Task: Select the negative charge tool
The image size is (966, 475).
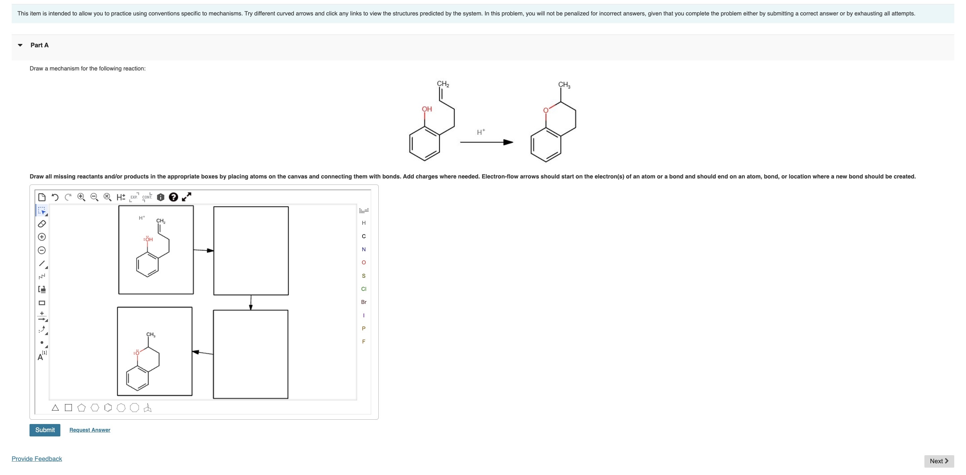Action: [x=41, y=250]
